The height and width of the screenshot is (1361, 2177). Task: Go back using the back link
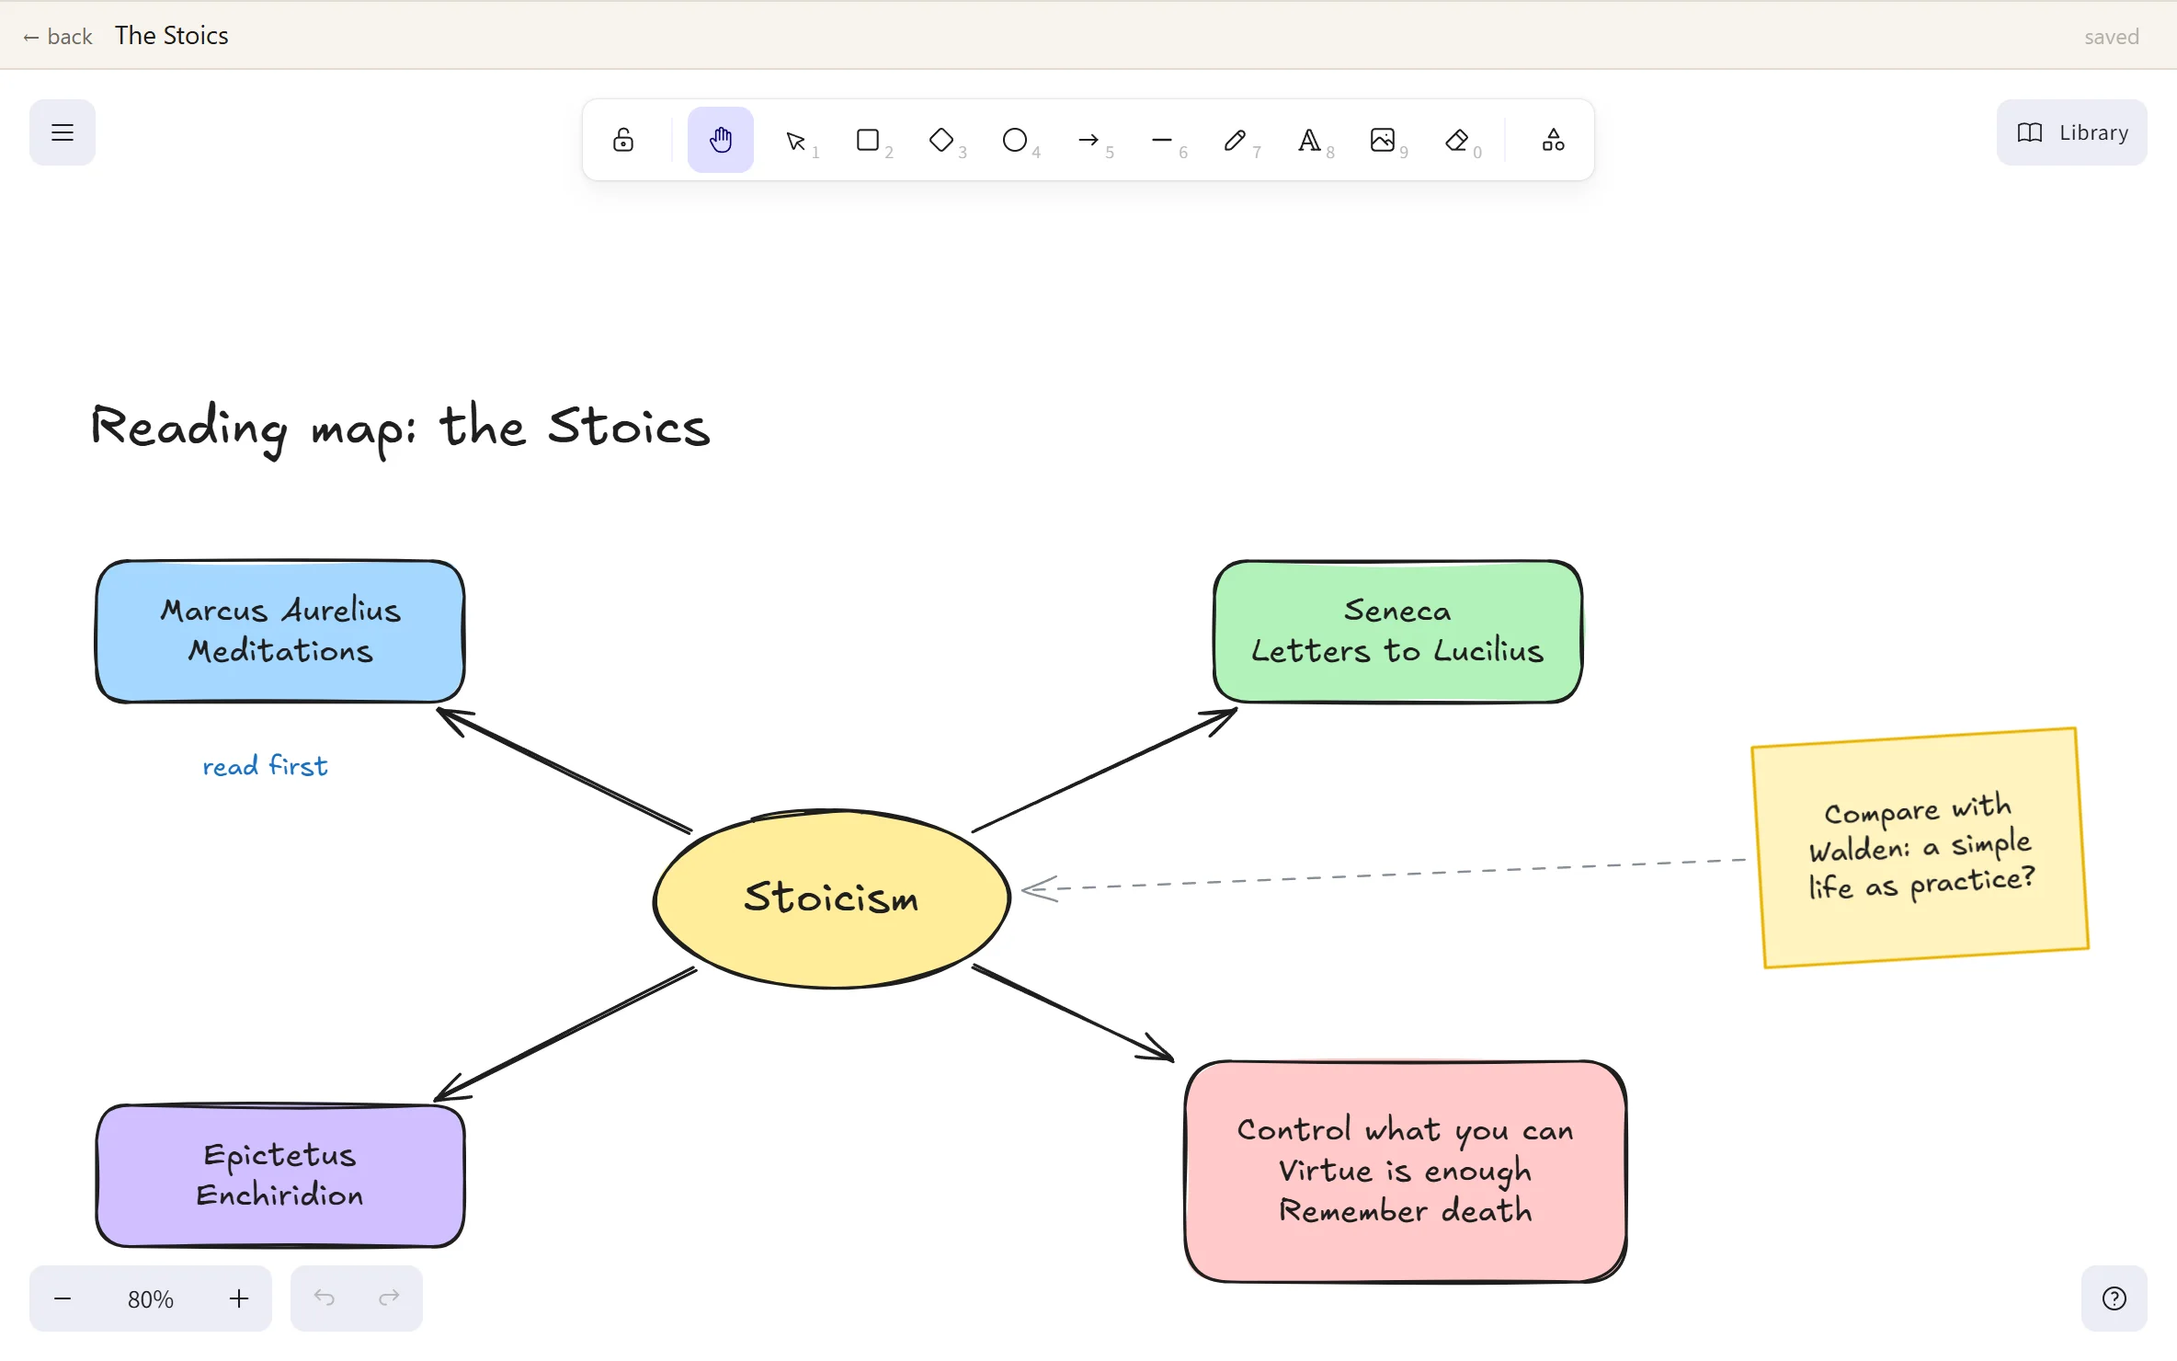[58, 36]
